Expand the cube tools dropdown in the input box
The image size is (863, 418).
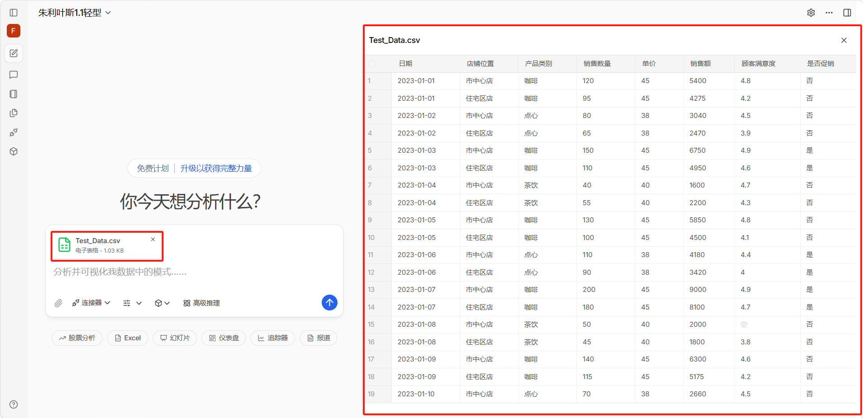[x=162, y=303]
